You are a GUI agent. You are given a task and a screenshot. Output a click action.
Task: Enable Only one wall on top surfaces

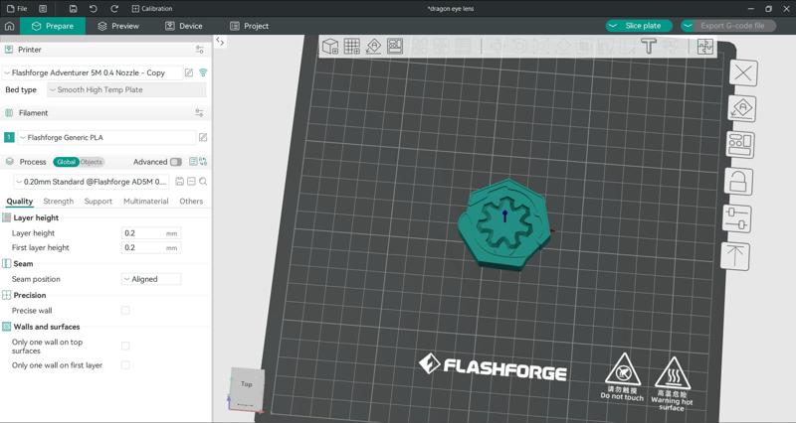point(125,346)
